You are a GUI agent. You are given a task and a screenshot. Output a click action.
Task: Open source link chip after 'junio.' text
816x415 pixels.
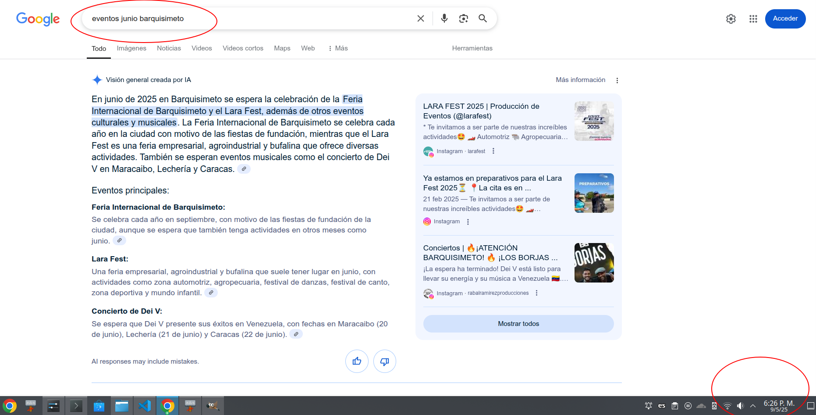click(119, 240)
